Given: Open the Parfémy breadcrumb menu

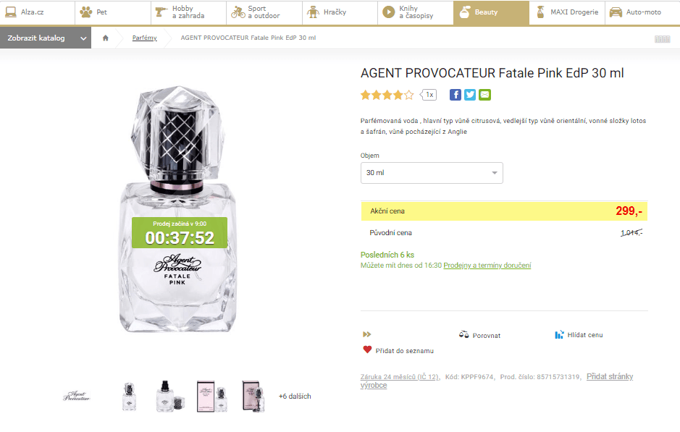Looking at the screenshot, I should [x=144, y=37].
